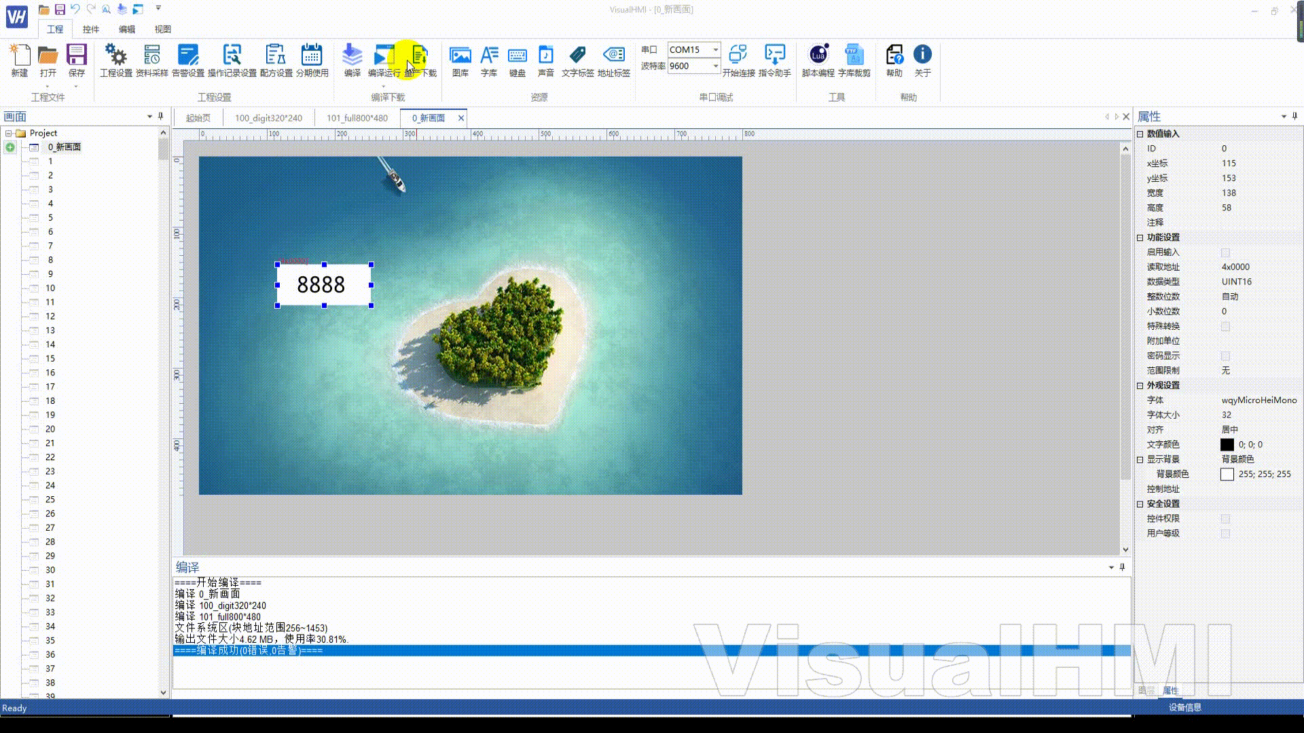This screenshot has width=1304, height=733.
Task: Collapse the 显示背景 property group
Action: [x=1140, y=459]
